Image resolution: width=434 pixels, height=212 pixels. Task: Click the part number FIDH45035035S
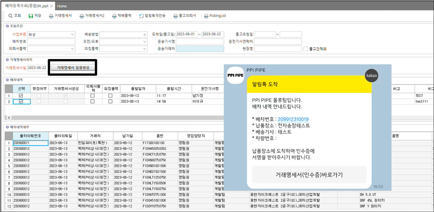click(x=160, y=149)
